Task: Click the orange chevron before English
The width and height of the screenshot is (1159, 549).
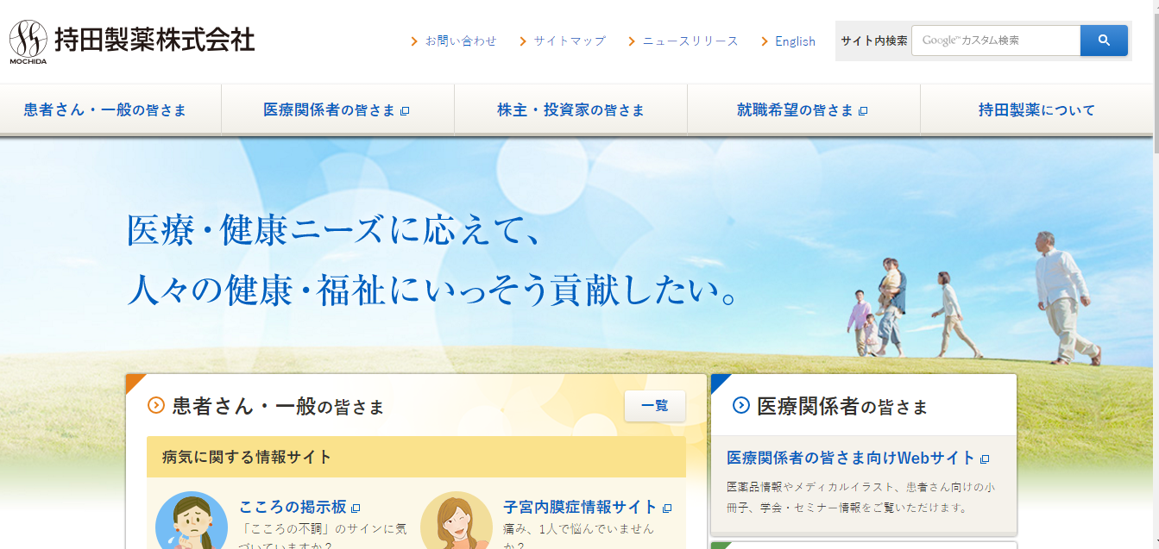Action: click(x=765, y=41)
